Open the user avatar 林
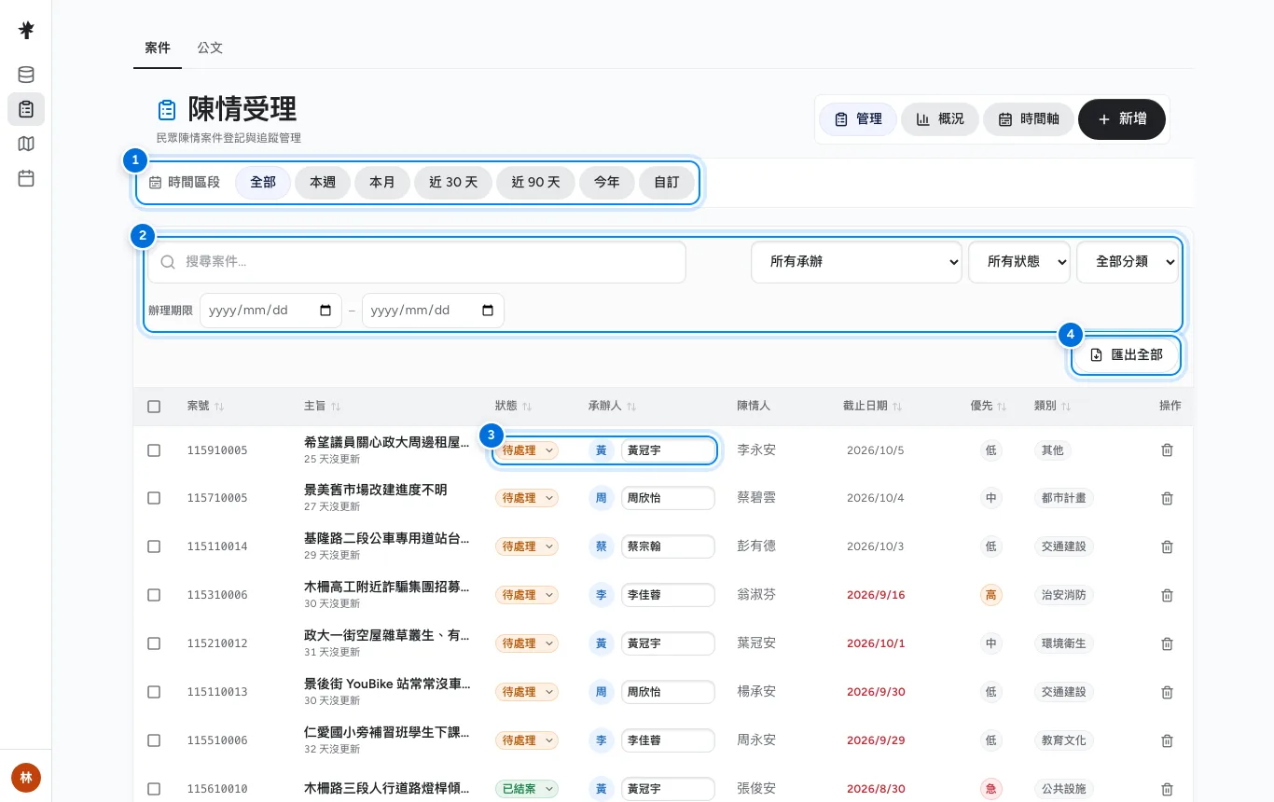Image resolution: width=1274 pixels, height=802 pixels. pyautogui.click(x=26, y=777)
